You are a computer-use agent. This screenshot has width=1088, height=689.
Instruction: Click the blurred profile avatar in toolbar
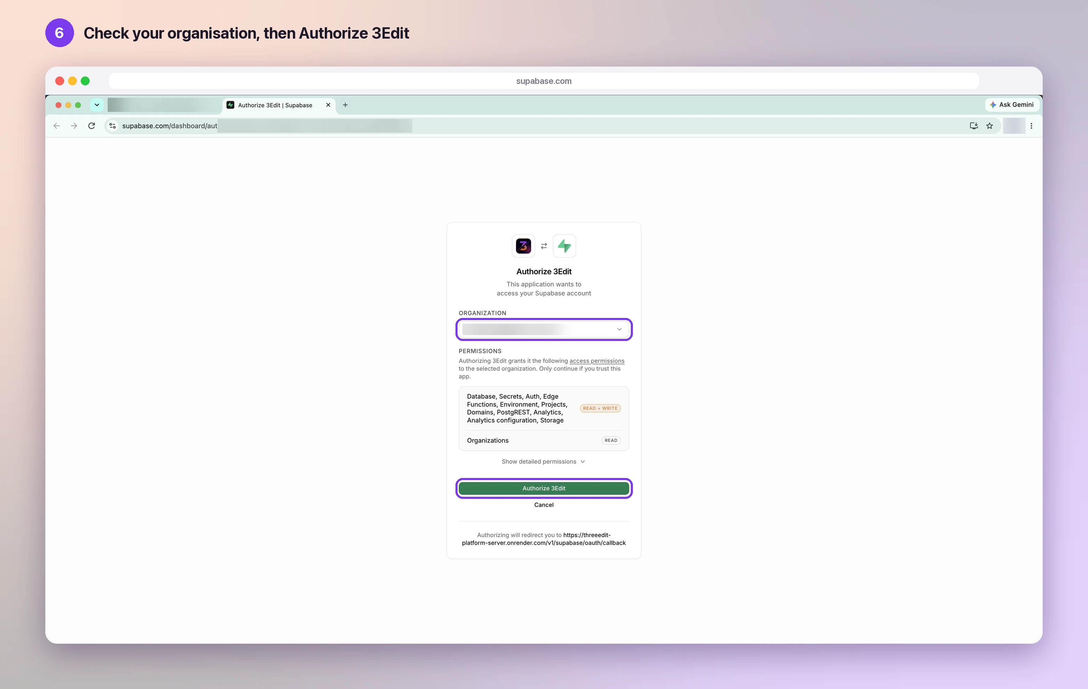(x=1014, y=126)
